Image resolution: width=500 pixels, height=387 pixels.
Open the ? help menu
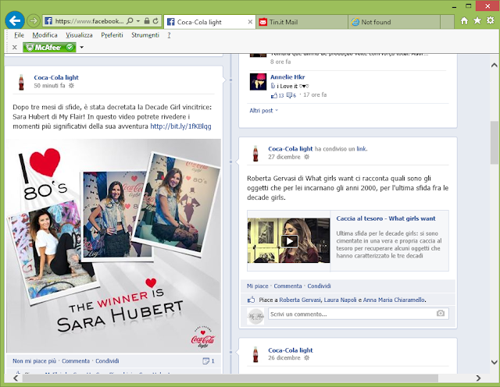click(x=169, y=35)
